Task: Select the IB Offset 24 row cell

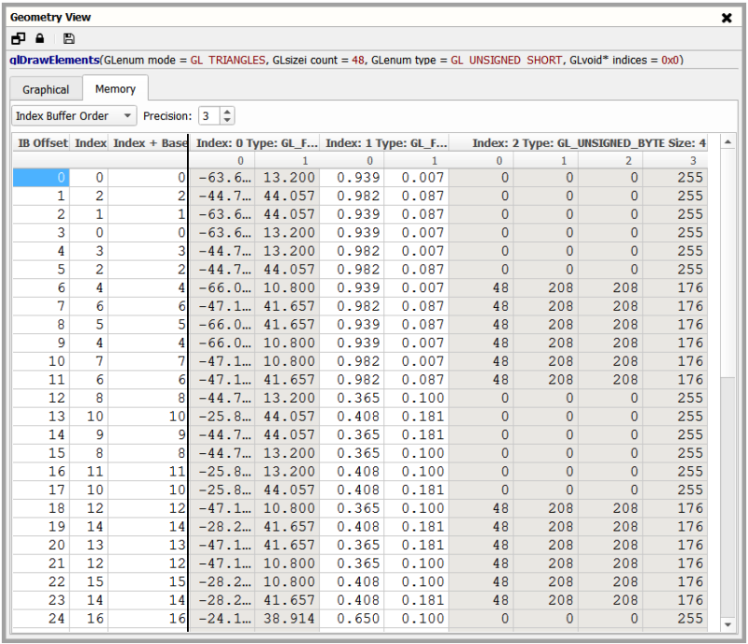Action: (42, 618)
